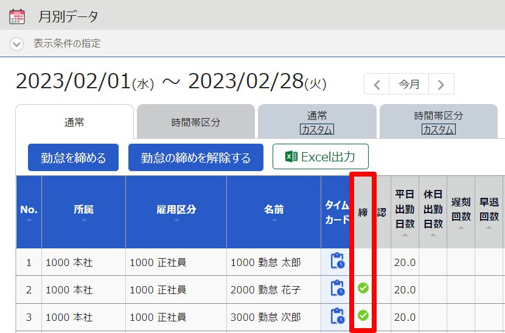Select the 通常 tab
The width and height of the screenshot is (505, 333).
[x=74, y=122]
